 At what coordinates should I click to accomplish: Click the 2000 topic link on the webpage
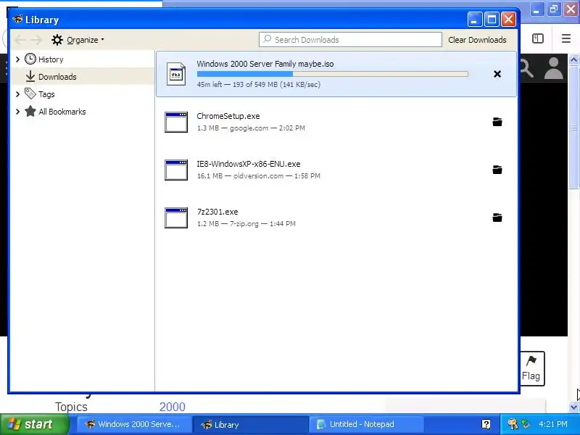point(173,407)
